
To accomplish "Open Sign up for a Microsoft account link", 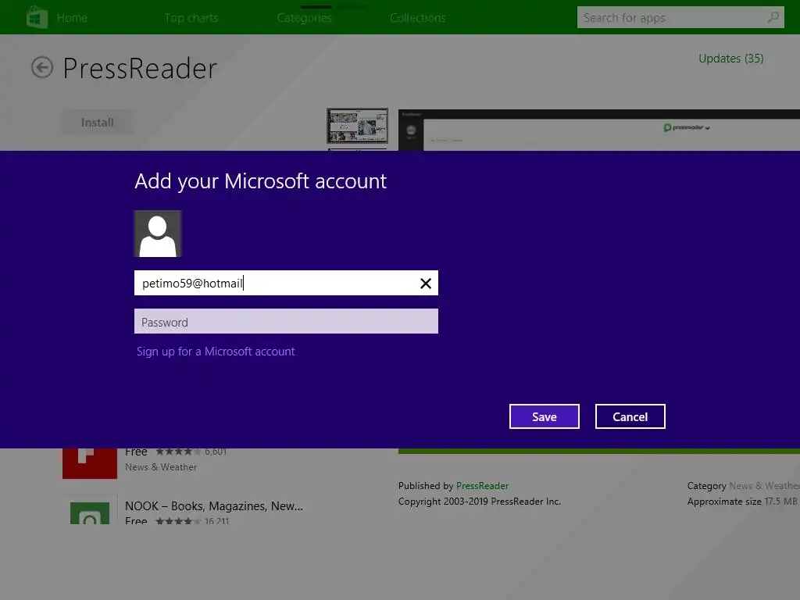I will (x=216, y=352).
